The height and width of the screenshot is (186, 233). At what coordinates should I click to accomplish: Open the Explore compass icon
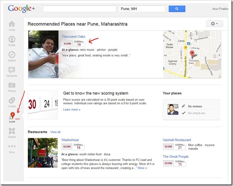point(12,55)
